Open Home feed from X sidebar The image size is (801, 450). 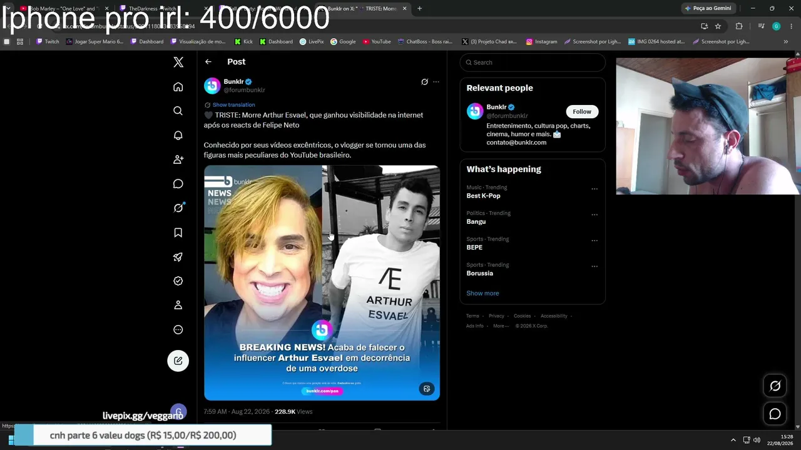click(x=178, y=87)
